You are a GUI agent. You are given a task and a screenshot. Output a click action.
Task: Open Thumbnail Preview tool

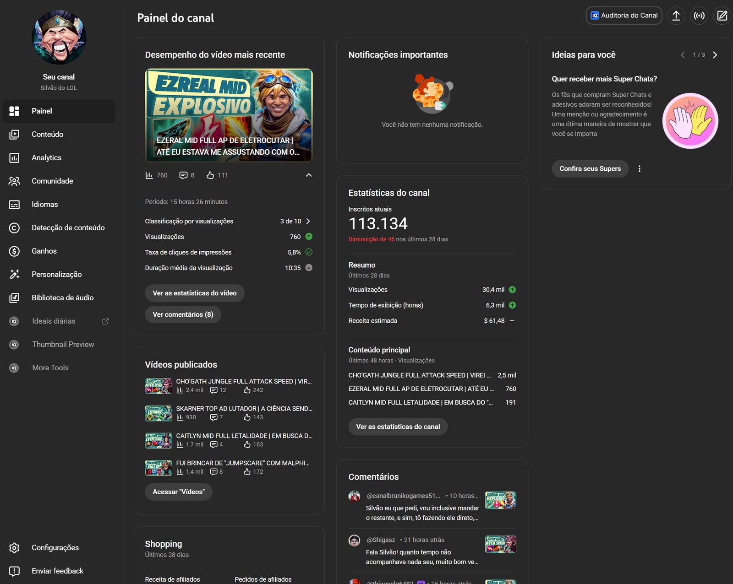coord(59,345)
